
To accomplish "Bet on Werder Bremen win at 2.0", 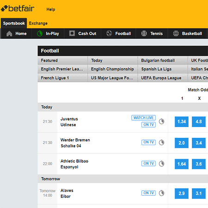I will pos(182,143).
